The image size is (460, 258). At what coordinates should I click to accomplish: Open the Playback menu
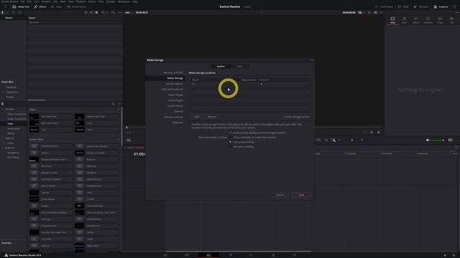tap(81, 1)
